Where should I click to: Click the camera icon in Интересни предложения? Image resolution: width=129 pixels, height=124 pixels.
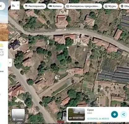(x=68, y=6)
